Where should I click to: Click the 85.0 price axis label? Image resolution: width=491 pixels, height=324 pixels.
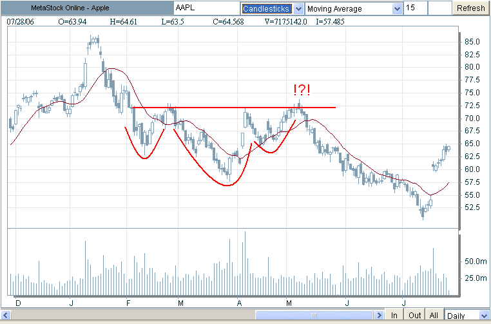(x=472, y=42)
